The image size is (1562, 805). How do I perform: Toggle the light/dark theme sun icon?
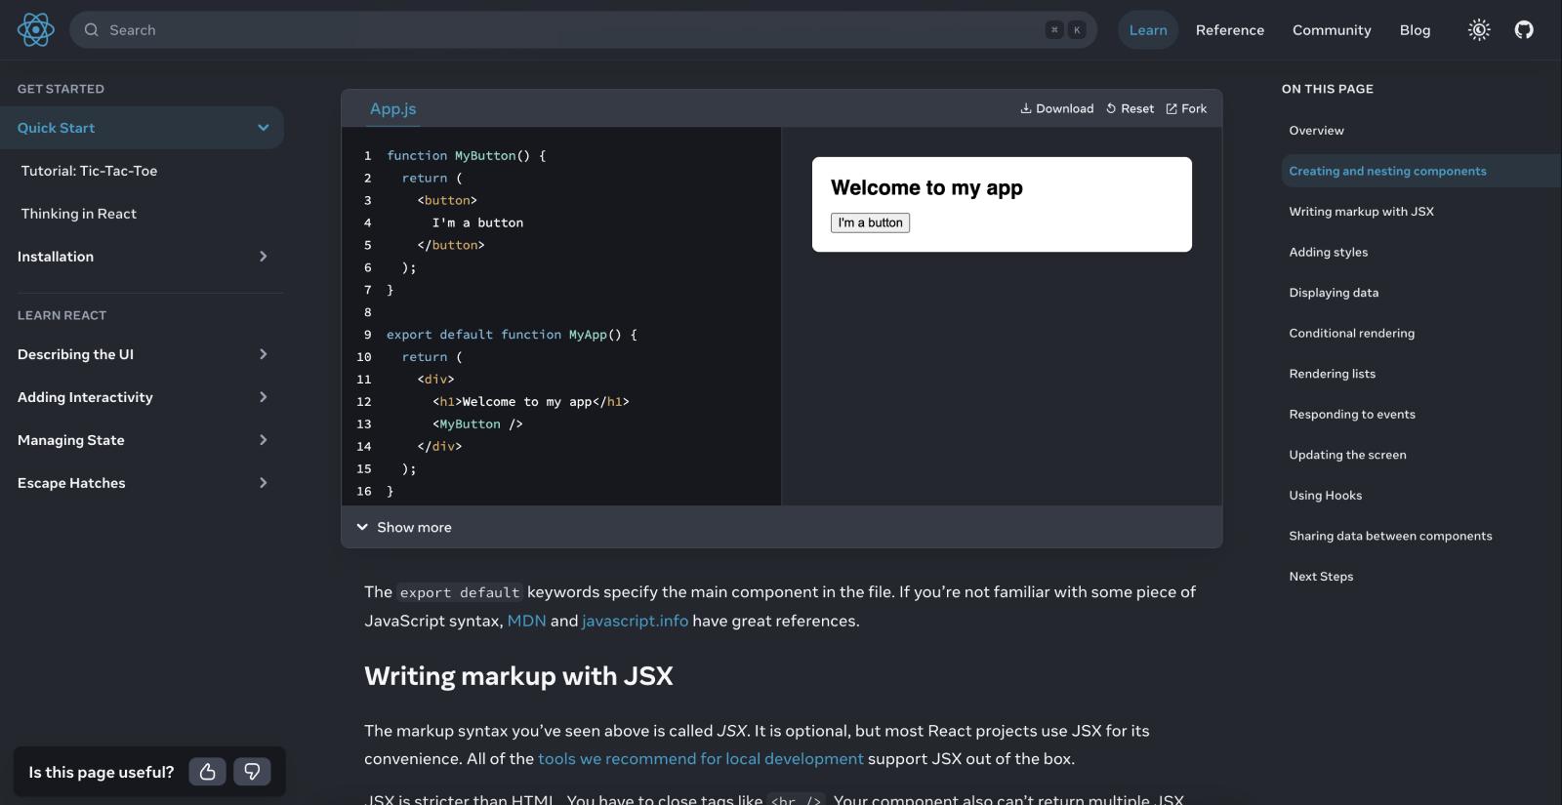1479,30
